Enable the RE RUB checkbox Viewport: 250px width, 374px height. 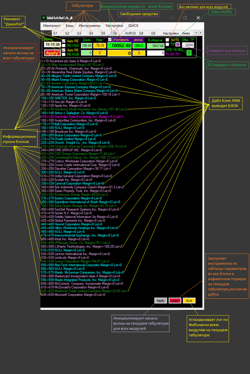(x=64, y=54)
